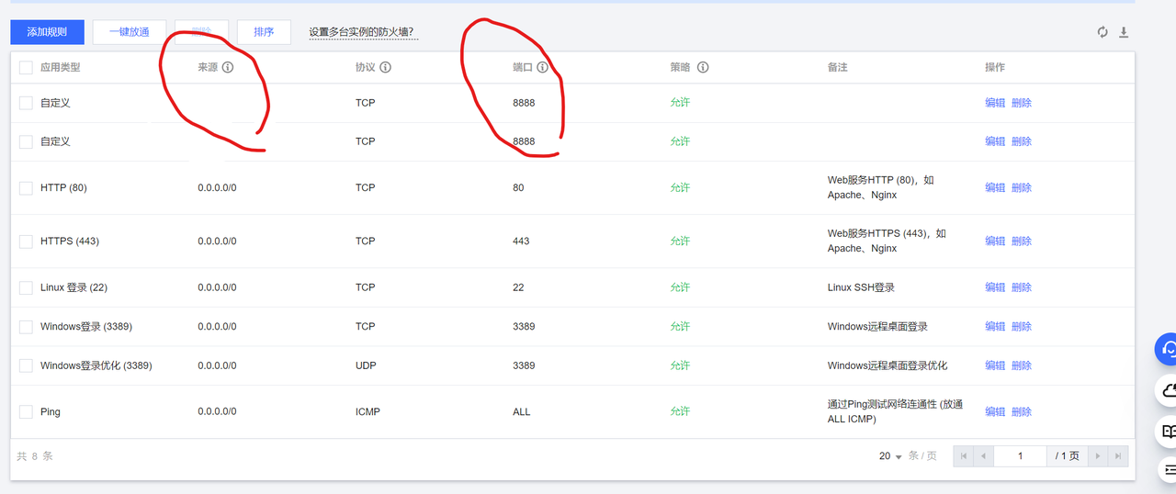Viewport: 1176px width, 494px height.
Task: Click the info icon beside 策略 header
Action: click(x=703, y=67)
